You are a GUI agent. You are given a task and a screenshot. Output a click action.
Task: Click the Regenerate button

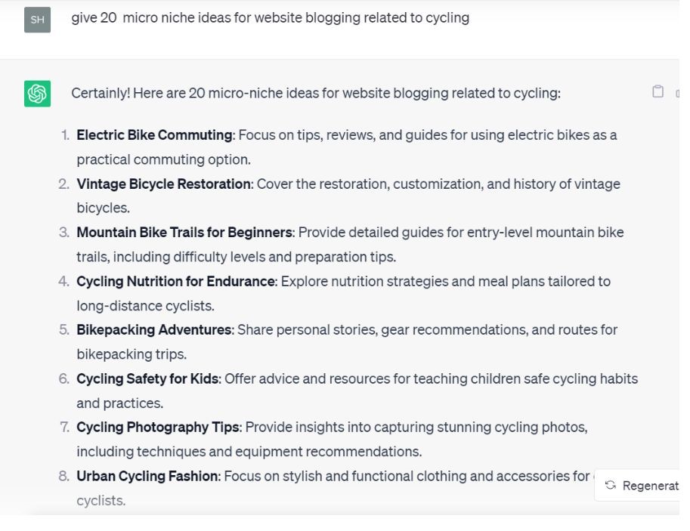(x=642, y=486)
